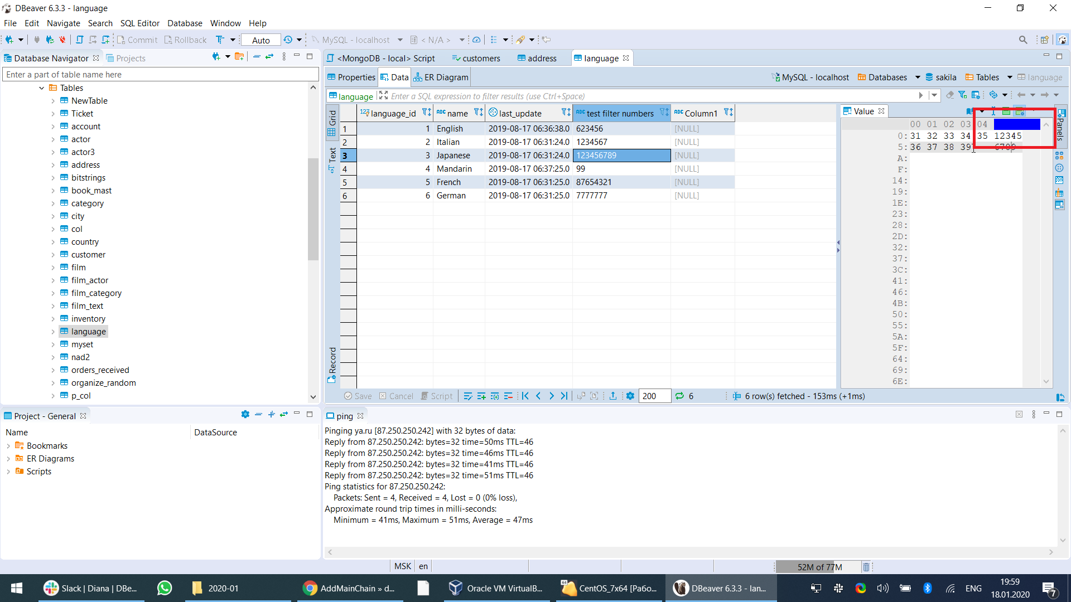Toggle filter on test filter numbers column
The image size is (1071, 602).
coord(664,113)
